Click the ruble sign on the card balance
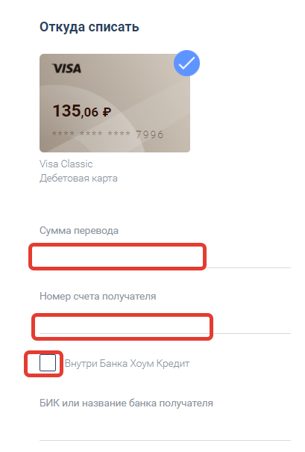Image resolution: width=305 pixels, height=452 pixels. (x=107, y=112)
